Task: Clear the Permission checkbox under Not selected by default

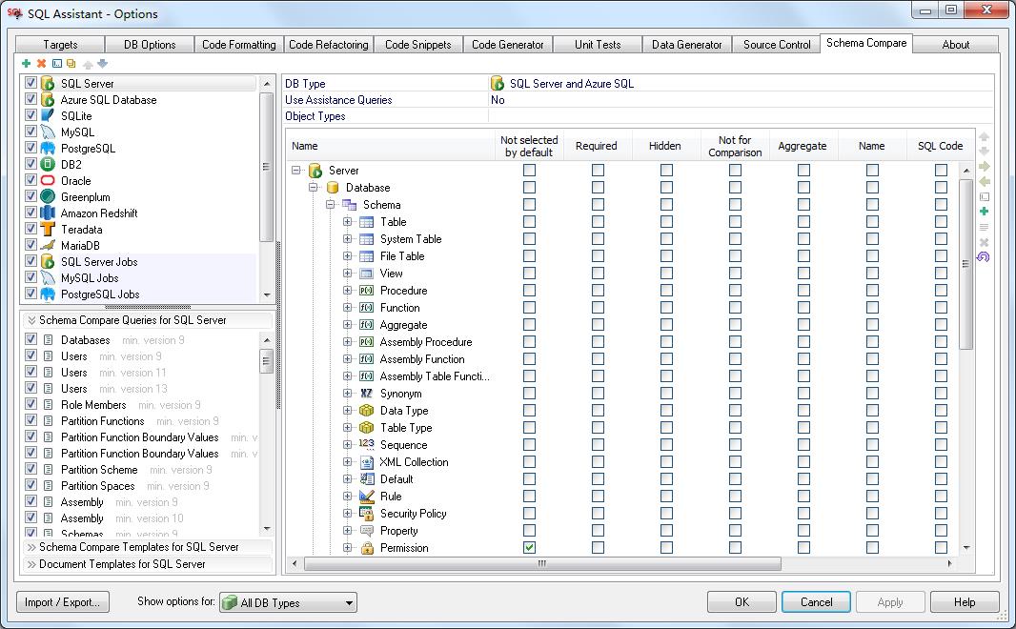Action: pyautogui.click(x=528, y=547)
